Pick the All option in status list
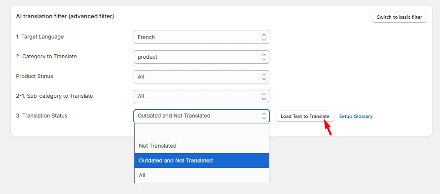This screenshot has height=194, width=440. pos(201,175)
